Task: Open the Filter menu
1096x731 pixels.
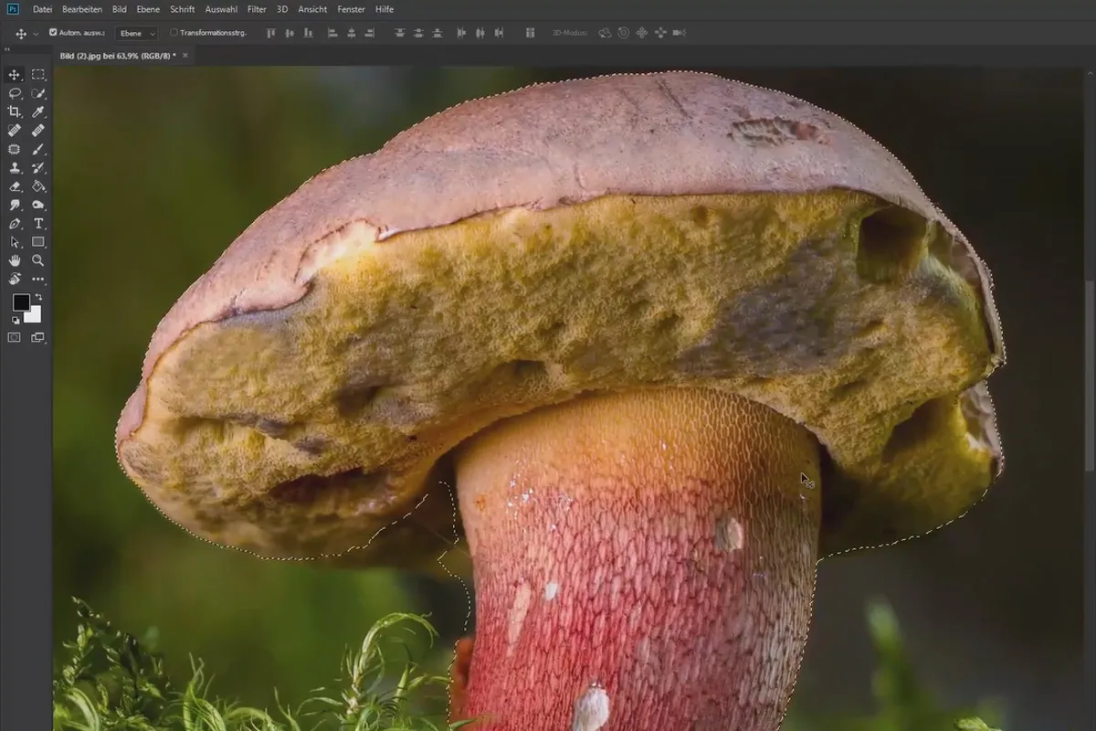Action: [257, 9]
